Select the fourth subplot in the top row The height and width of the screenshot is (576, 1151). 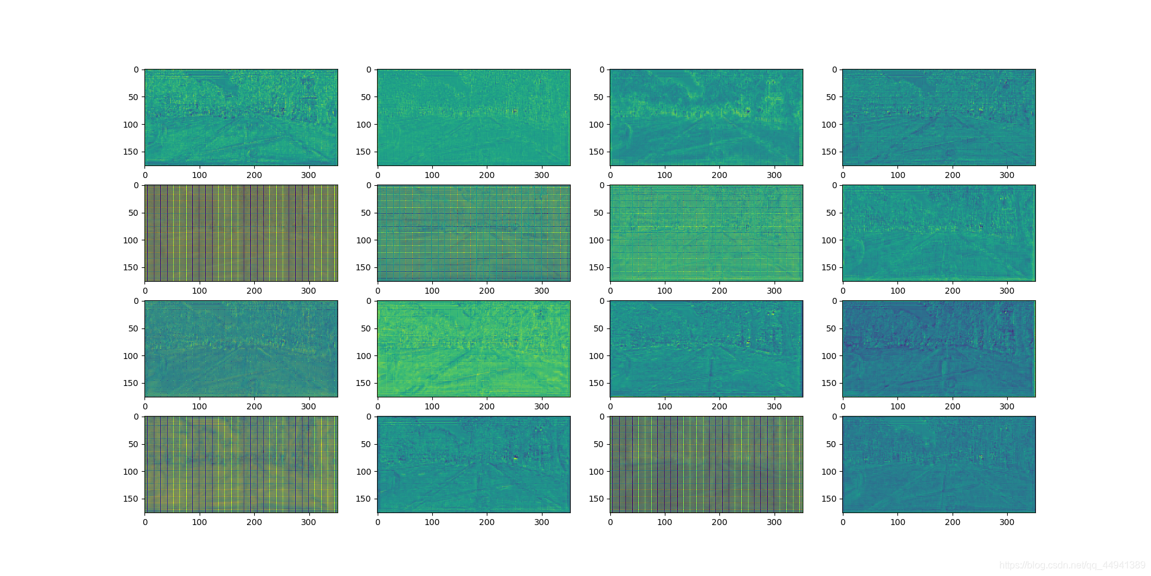(939, 117)
